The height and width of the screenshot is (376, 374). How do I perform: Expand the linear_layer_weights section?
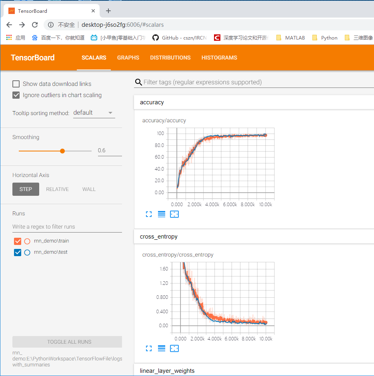(254, 370)
